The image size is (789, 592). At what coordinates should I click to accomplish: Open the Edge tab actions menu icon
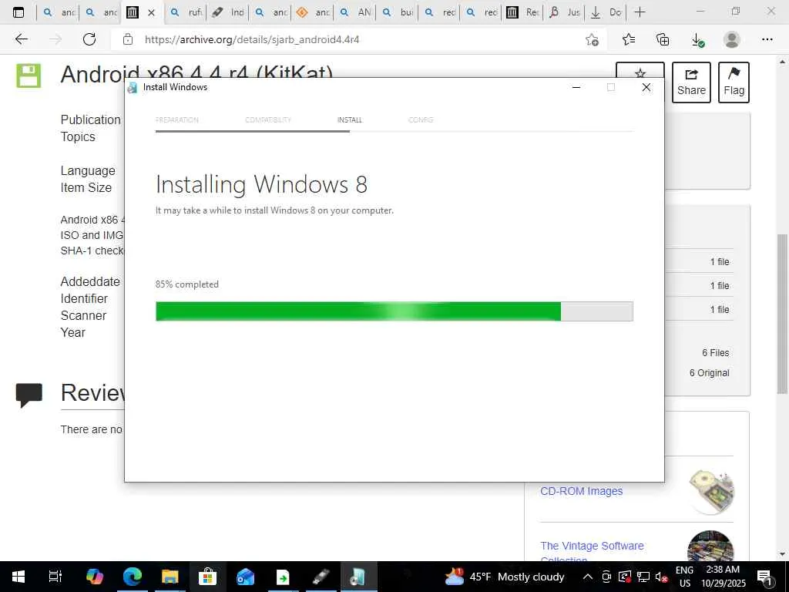(18, 12)
